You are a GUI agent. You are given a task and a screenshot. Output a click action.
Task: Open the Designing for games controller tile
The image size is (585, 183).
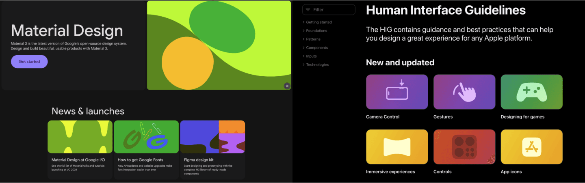[x=531, y=92]
